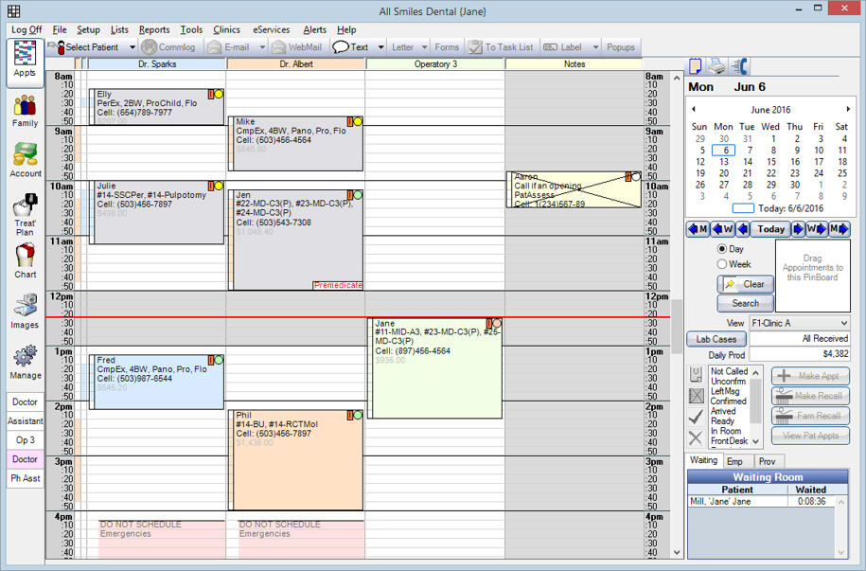Image resolution: width=866 pixels, height=571 pixels.
Task: Open the Account module
Action: point(25,160)
